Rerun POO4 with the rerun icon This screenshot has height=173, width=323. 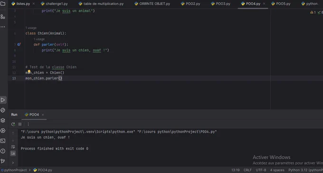pyautogui.click(x=13, y=124)
